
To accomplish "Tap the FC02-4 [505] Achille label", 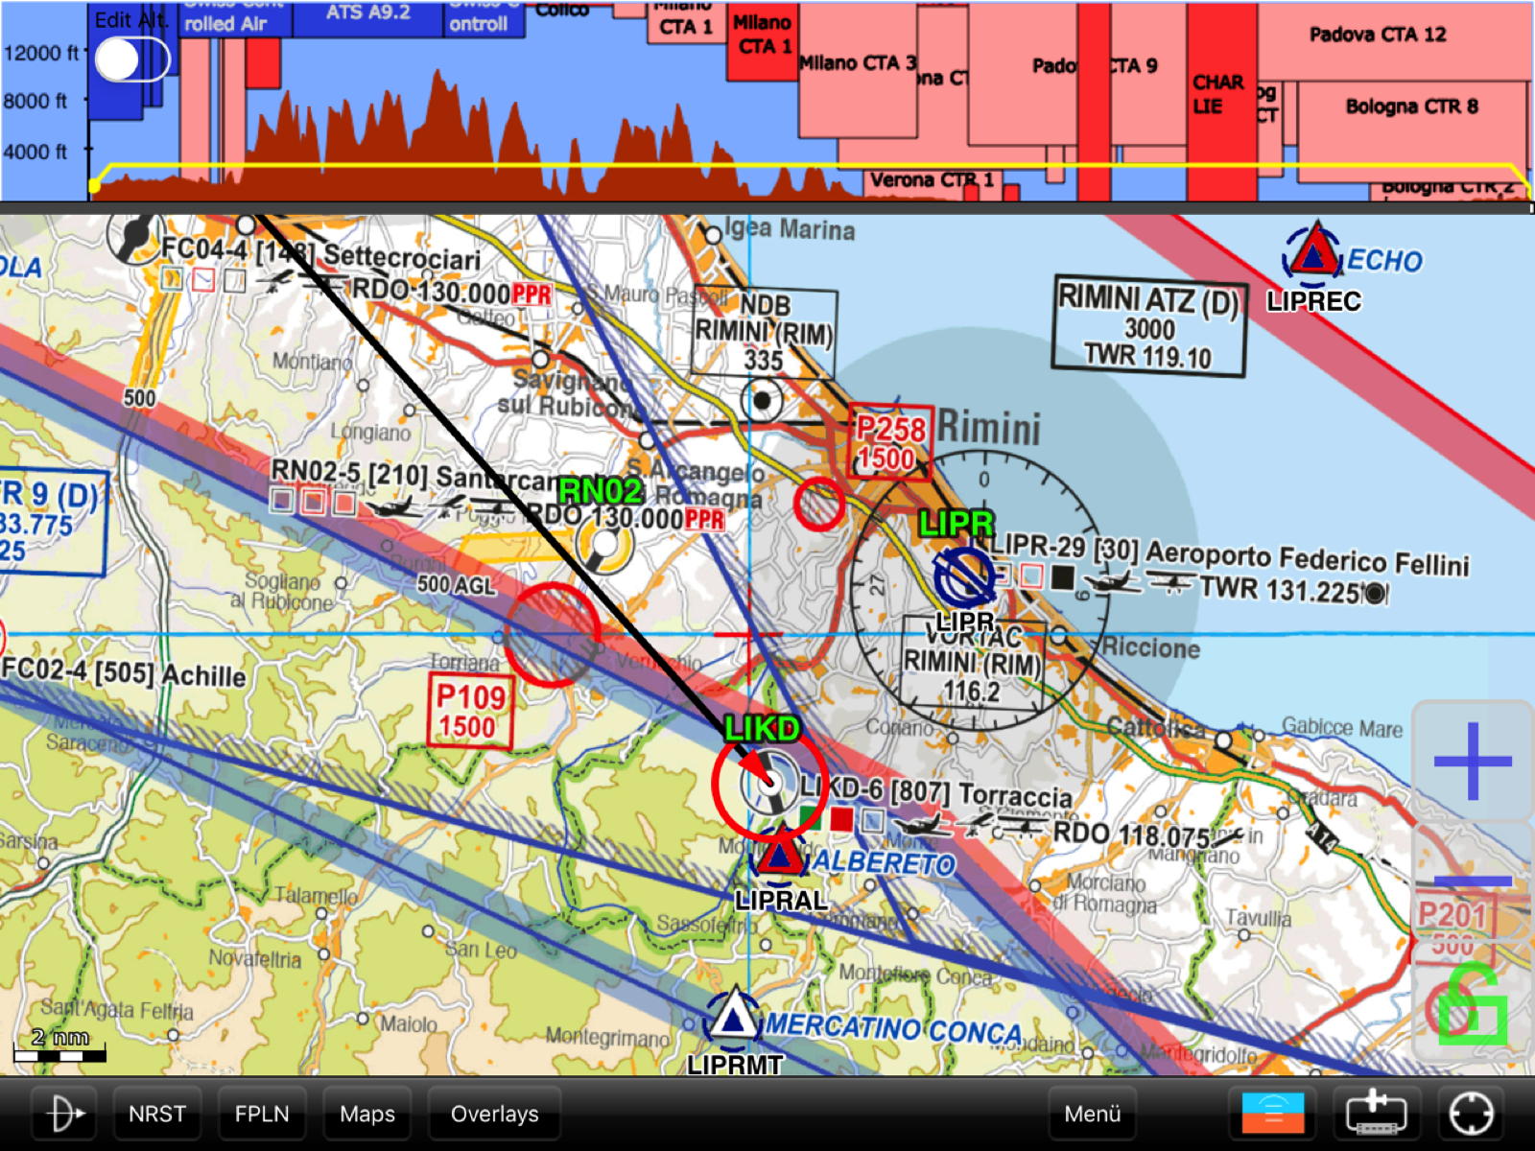I will click(123, 671).
